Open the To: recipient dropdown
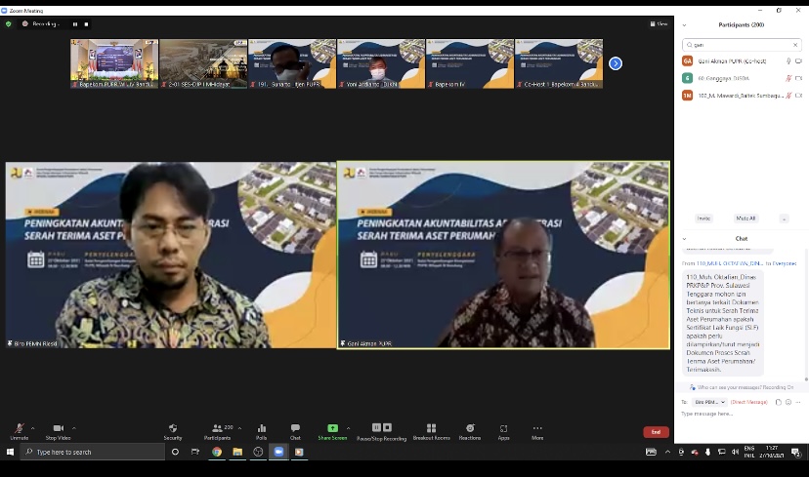The height and width of the screenshot is (477, 809). (x=709, y=402)
